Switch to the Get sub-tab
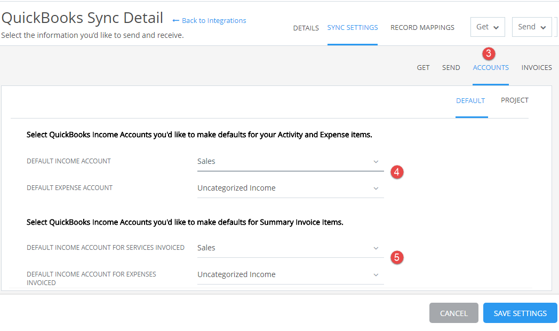 (423, 67)
